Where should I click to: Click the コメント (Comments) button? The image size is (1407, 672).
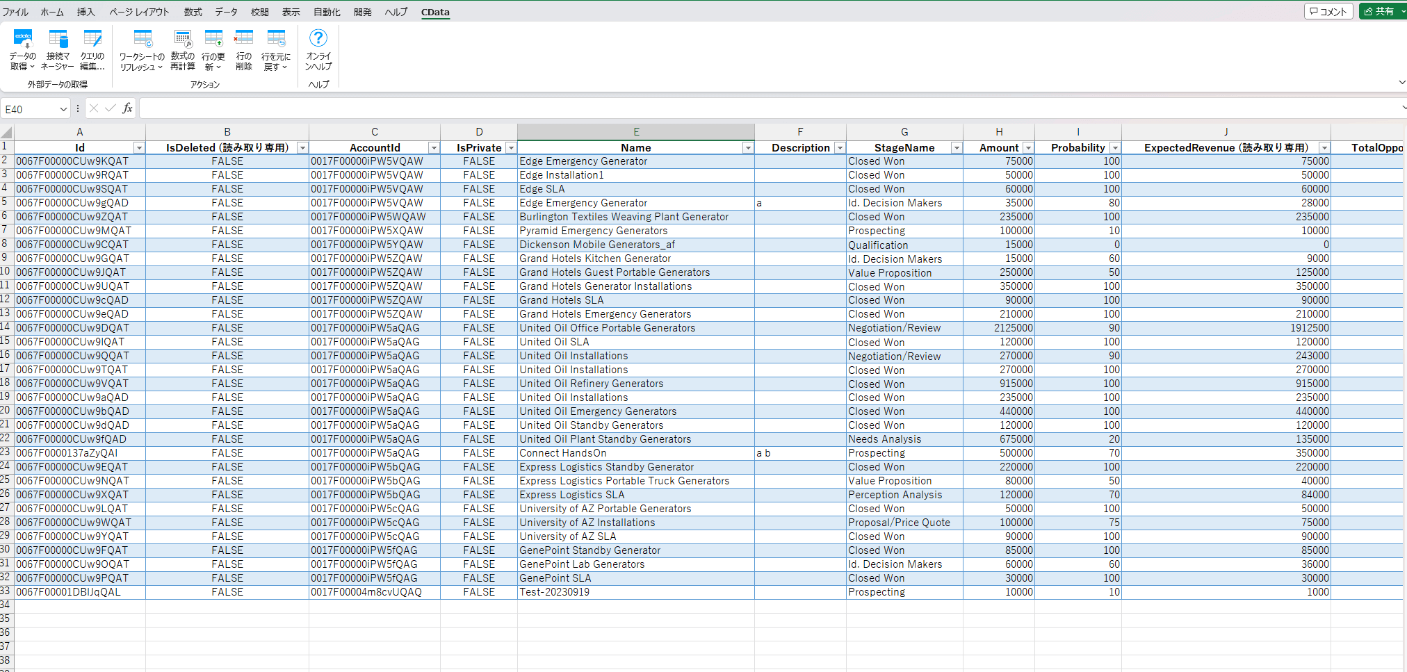click(x=1328, y=11)
